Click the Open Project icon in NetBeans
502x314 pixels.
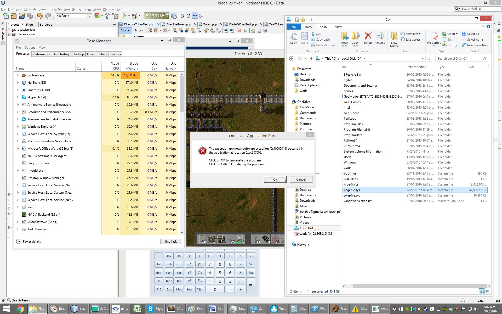click(22, 16)
